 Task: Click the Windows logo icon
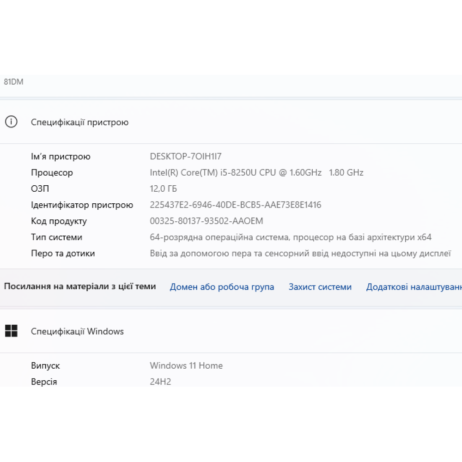(x=11, y=331)
